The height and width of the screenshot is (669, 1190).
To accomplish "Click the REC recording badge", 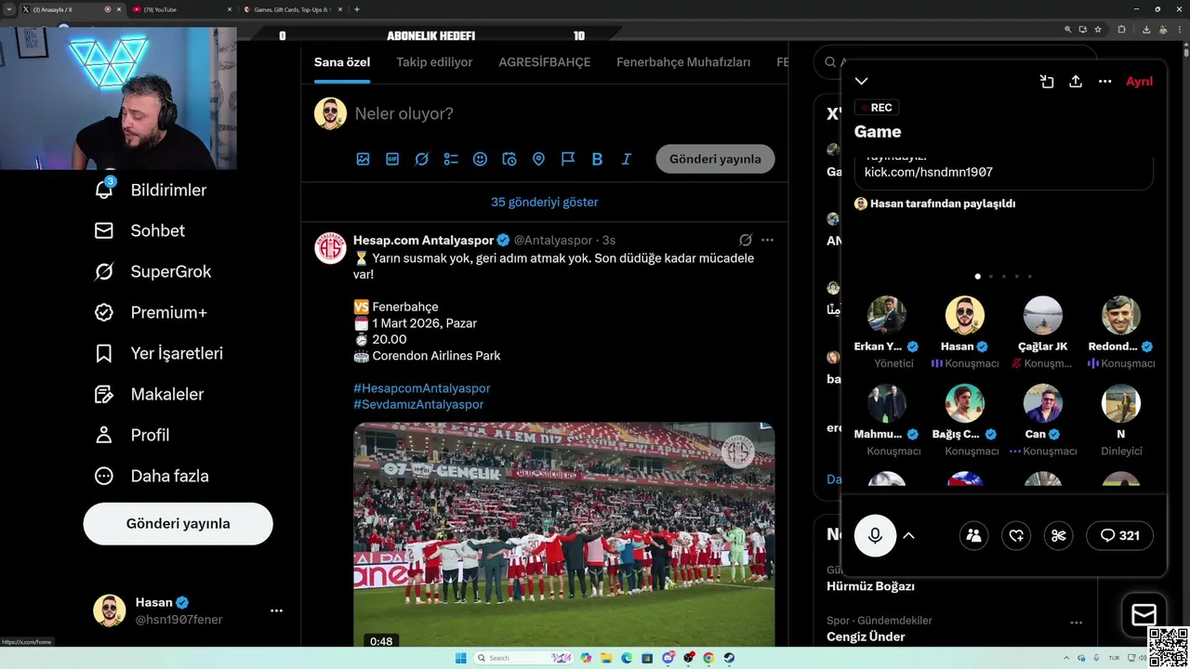I will (x=877, y=108).
